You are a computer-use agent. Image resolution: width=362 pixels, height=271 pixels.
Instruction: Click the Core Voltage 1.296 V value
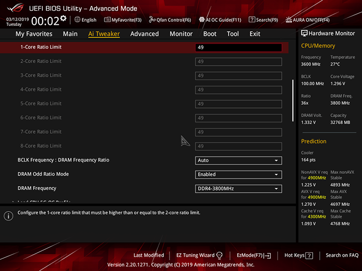[338, 83]
